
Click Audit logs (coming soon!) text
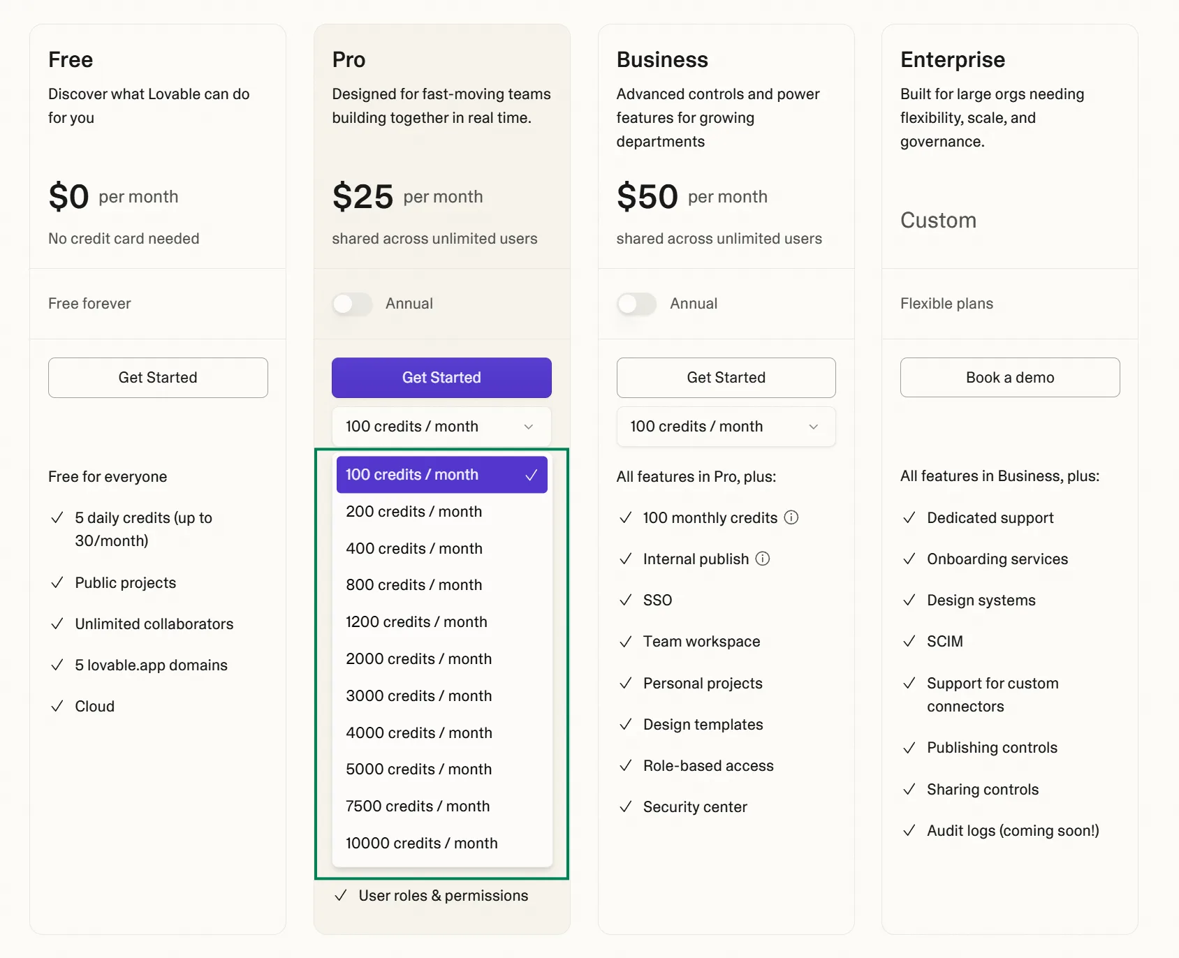(1013, 831)
